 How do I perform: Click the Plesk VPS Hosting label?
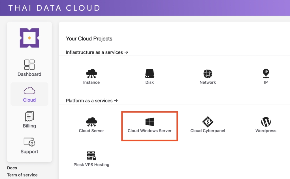pos(91,165)
